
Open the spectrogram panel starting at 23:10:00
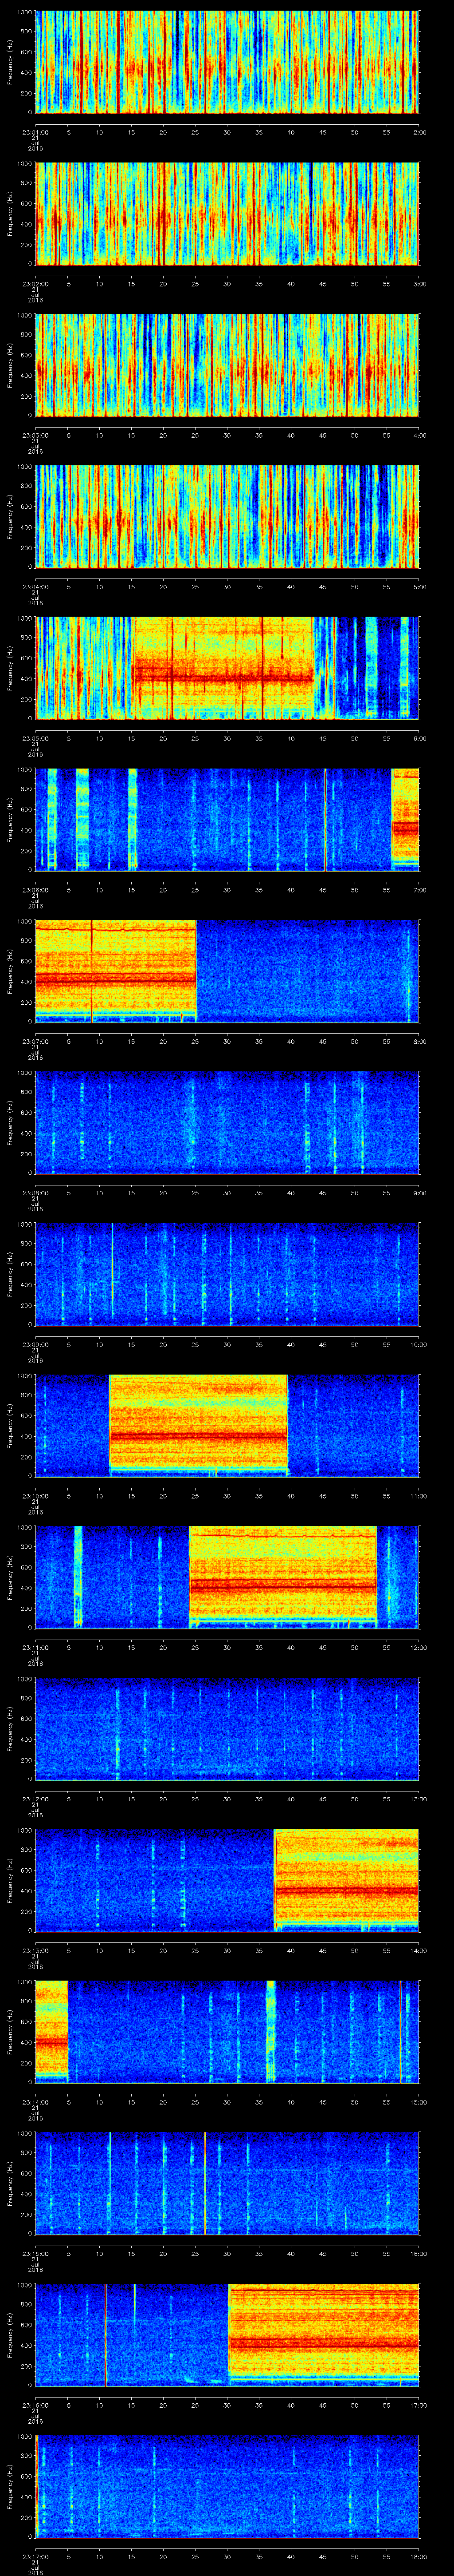click(227, 1425)
